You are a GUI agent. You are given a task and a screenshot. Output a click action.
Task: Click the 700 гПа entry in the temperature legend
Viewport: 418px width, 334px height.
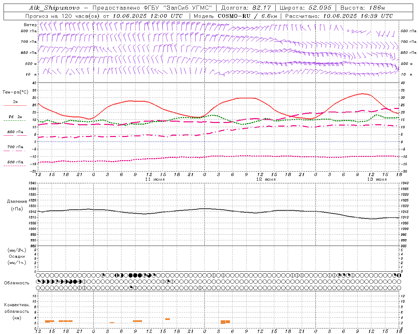pos(15,148)
